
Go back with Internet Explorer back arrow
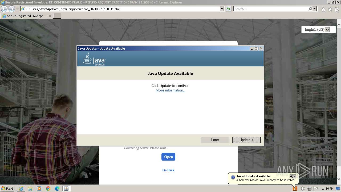pyautogui.click(x=4, y=9)
